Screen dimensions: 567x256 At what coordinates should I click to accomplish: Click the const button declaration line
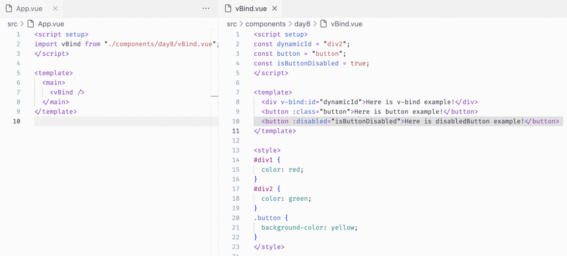(x=300, y=54)
